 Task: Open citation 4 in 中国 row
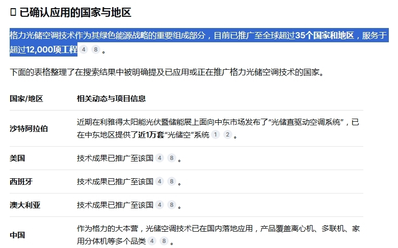coord(152,241)
